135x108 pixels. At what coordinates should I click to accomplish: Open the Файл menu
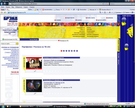2,7
